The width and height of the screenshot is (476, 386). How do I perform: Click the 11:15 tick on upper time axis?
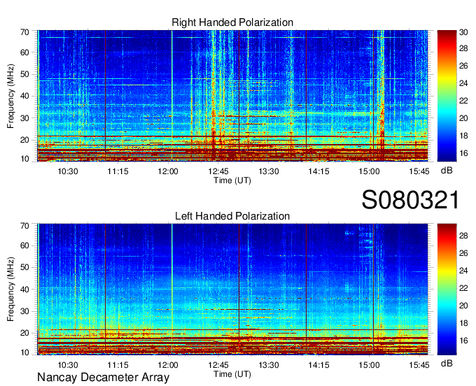tap(118, 171)
